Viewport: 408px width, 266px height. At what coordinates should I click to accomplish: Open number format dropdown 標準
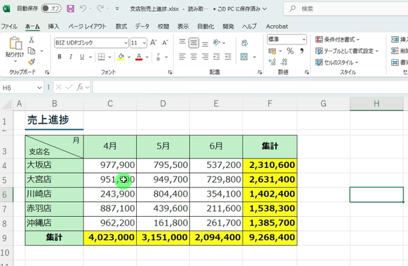point(304,40)
